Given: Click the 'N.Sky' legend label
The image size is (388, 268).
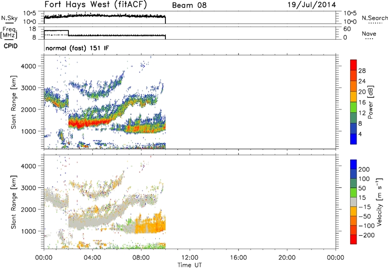Looking at the screenshot, I should [9, 18].
